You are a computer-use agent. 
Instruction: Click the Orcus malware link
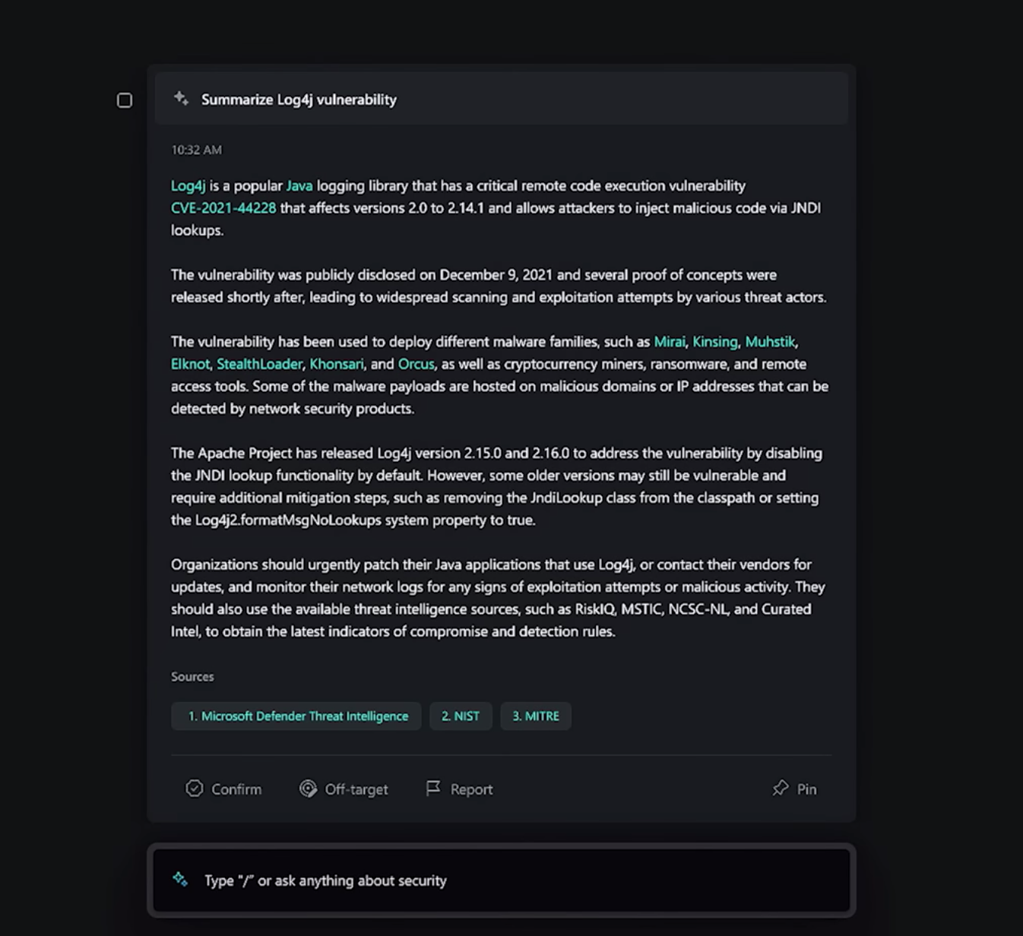click(x=416, y=364)
